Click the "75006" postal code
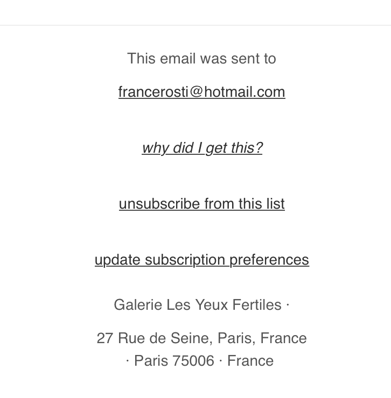The height and width of the screenshot is (398, 391). point(193,361)
